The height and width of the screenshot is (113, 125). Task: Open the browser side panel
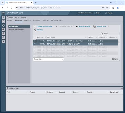pyautogui.click(x=113, y=8)
